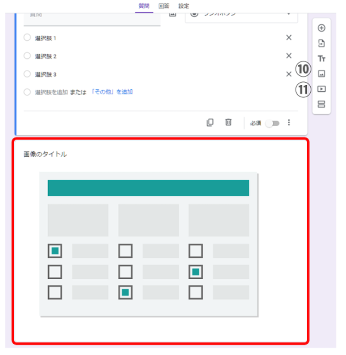Open the ラジオボタン question type dropdown
The image size is (346, 355).
pyautogui.click(x=241, y=14)
